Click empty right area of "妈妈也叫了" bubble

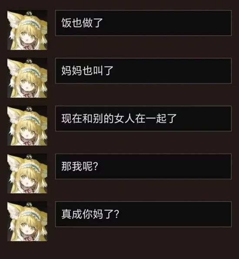[x=172, y=71]
